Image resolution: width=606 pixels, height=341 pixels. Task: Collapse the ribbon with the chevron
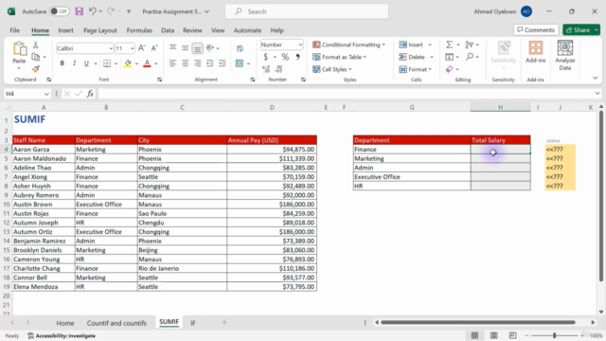pyautogui.click(x=596, y=78)
